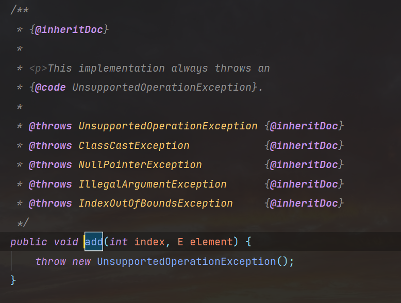
Task: Click NullPointerException in the Javadoc comment
Action: [x=140, y=165]
